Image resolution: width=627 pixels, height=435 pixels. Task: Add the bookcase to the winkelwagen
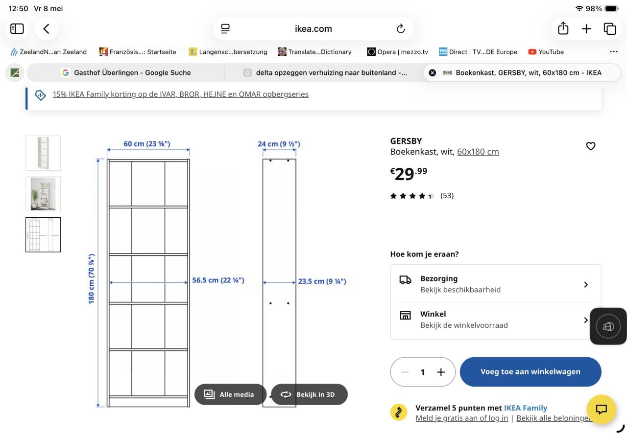tap(531, 372)
